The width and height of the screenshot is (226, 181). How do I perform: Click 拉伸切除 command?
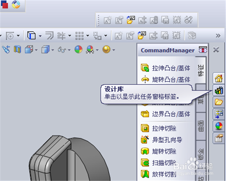(x=159, y=128)
